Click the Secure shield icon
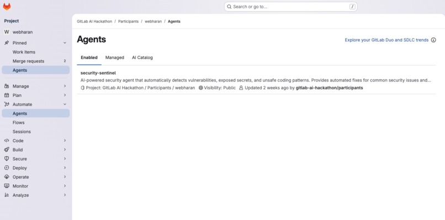Screen dimensions: 445x220 7,159
